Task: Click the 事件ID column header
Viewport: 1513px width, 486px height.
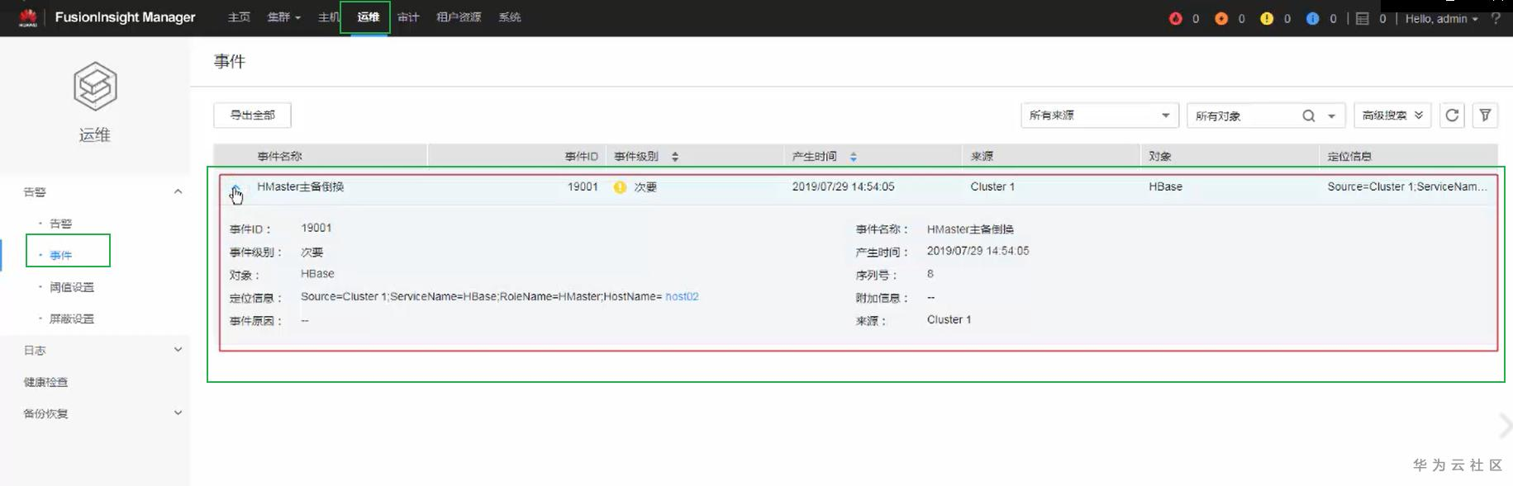Action: tap(581, 156)
